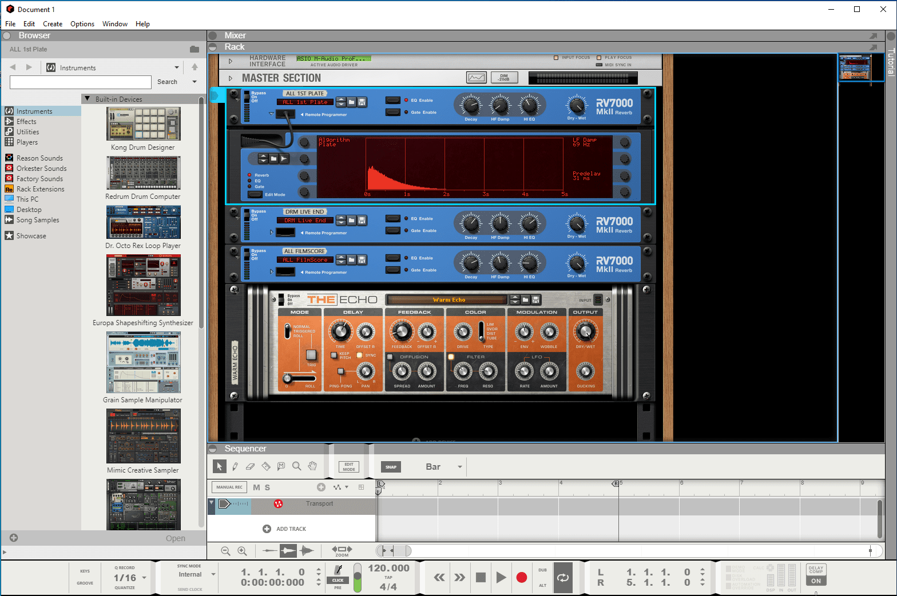897x596 pixels.
Task: Select the Eraser tool in sequencer
Action: coord(250,466)
